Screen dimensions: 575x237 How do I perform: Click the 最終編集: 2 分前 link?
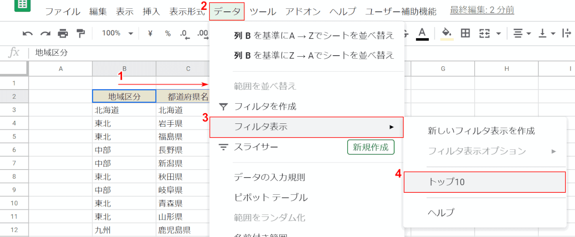(482, 10)
